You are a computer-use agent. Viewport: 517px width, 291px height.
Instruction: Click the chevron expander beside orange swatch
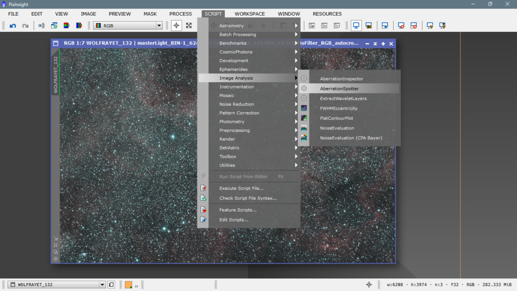tap(136, 286)
